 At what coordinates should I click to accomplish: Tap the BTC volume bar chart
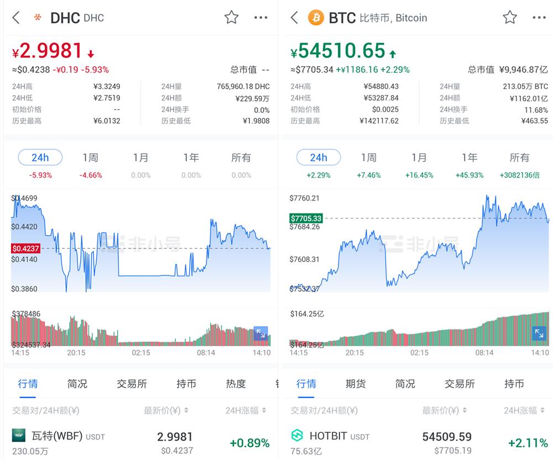click(419, 329)
